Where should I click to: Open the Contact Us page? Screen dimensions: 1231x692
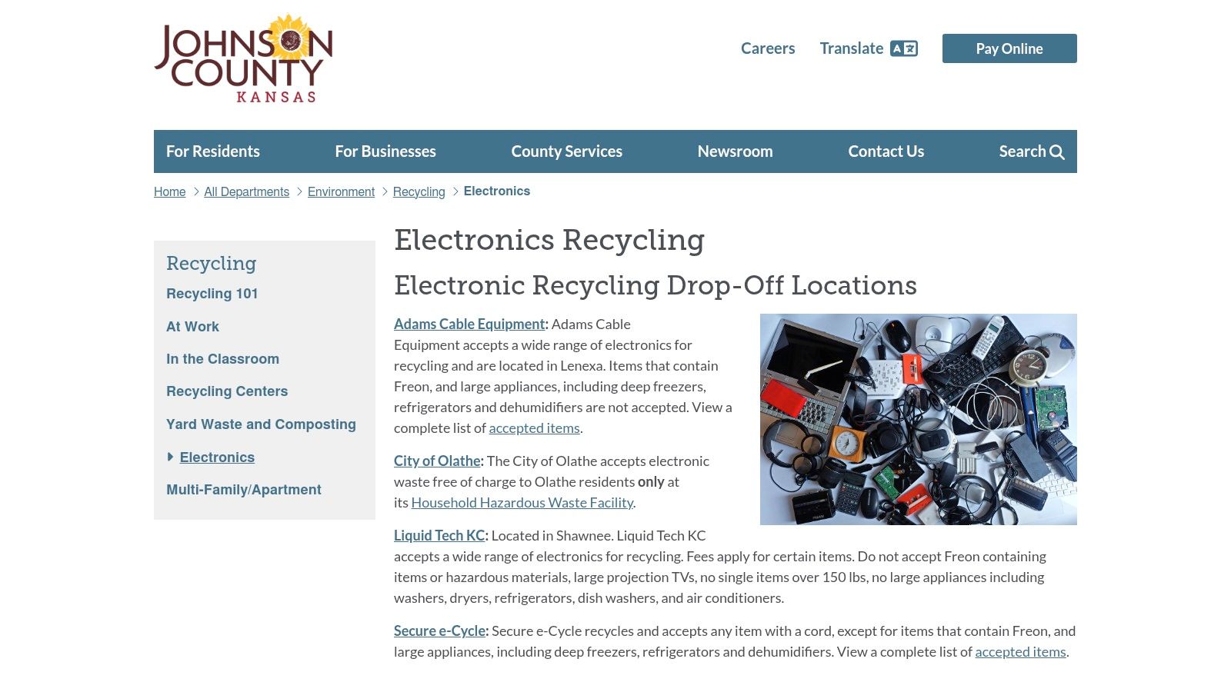tap(886, 151)
